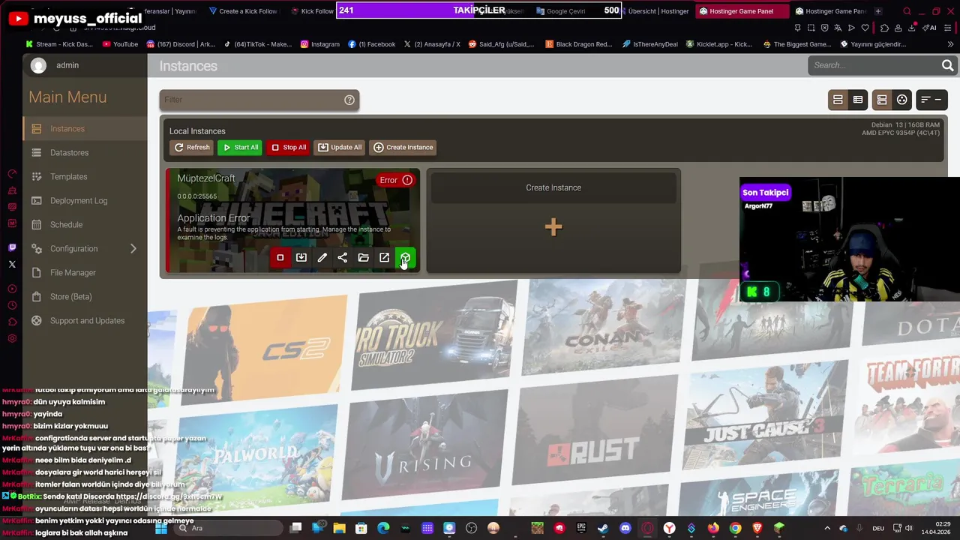This screenshot has width=960, height=540.
Task: Open the Deployment Log page
Action: (85, 201)
